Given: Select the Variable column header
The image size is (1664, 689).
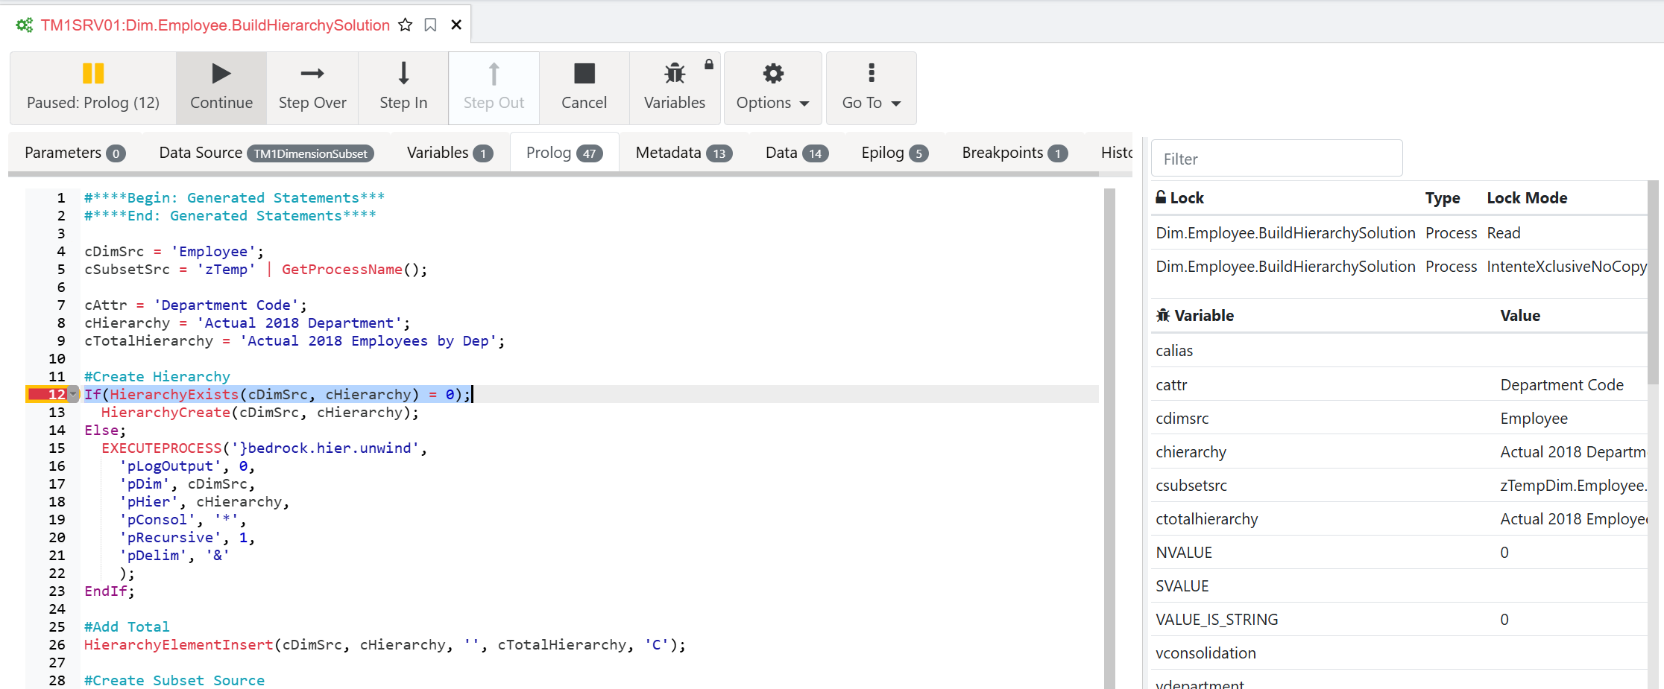Looking at the screenshot, I should [x=1194, y=315].
